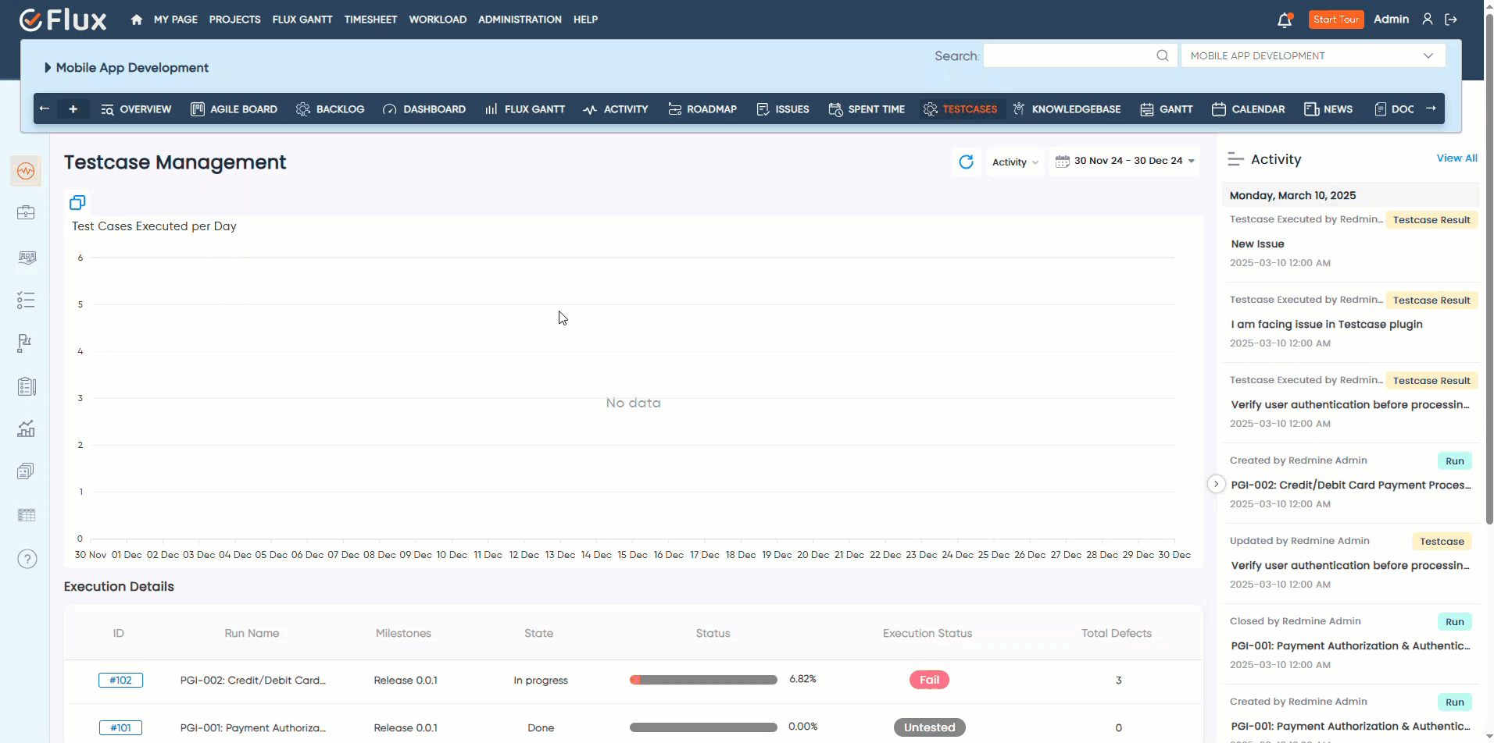Open the Dashboard tab
The width and height of the screenshot is (1494, 743).
click(x=424, y=109)
